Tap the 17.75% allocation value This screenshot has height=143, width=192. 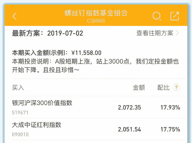click(x=170, y=129)
